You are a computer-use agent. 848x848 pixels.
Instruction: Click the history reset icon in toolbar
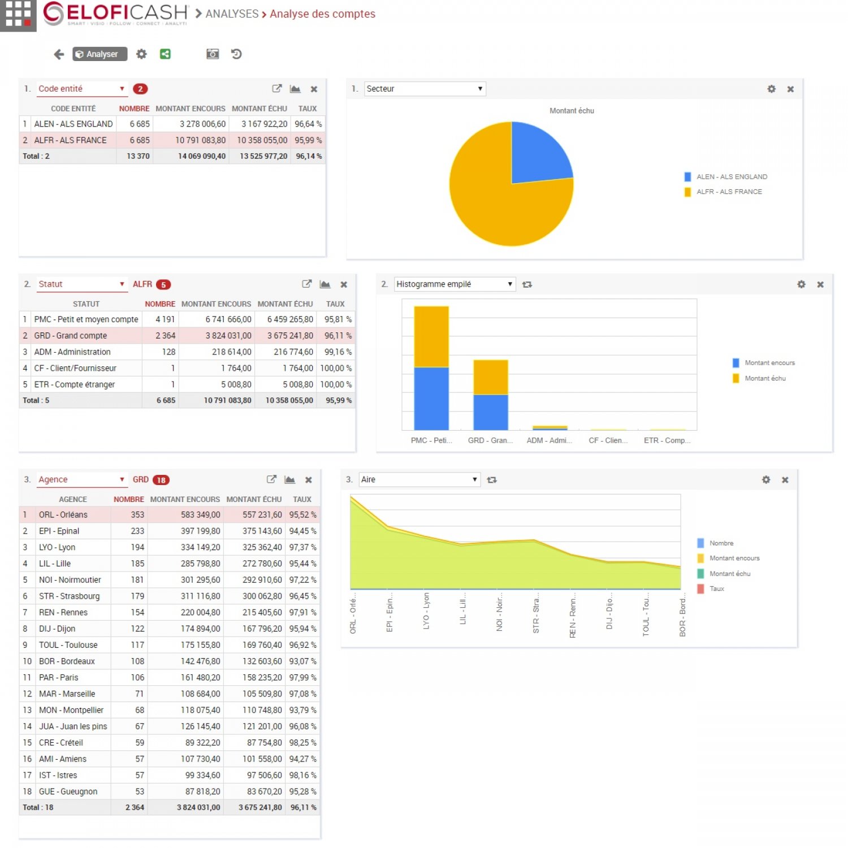[236, 54]
